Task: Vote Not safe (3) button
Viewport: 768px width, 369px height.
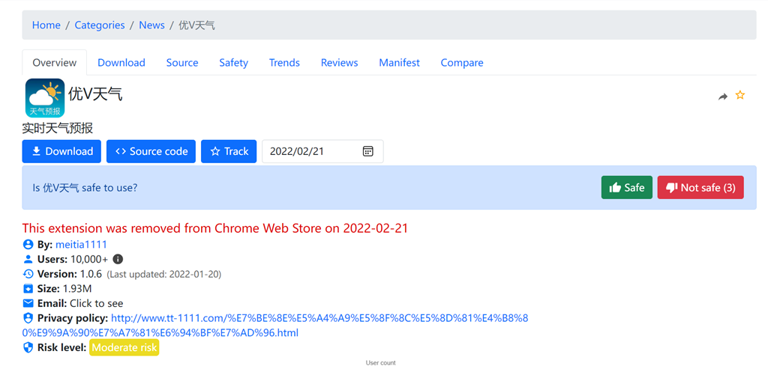Action: pyautogui.click(x=700, y=188)
